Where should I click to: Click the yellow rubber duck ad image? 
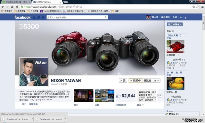tap(176, 83)
